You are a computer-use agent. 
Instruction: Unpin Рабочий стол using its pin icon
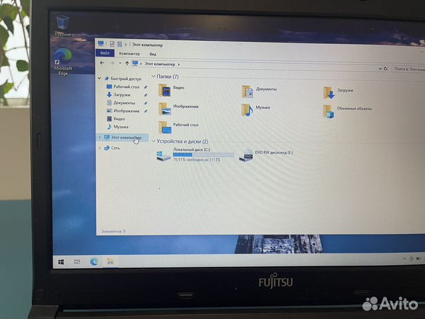pos(146,87)
